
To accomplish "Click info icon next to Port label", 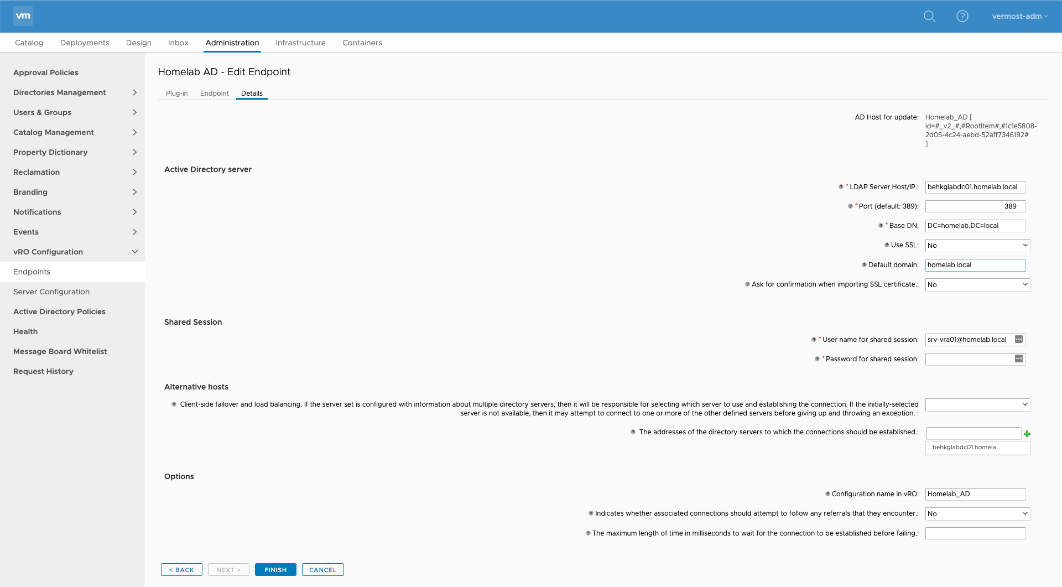I will coord(850,206).
